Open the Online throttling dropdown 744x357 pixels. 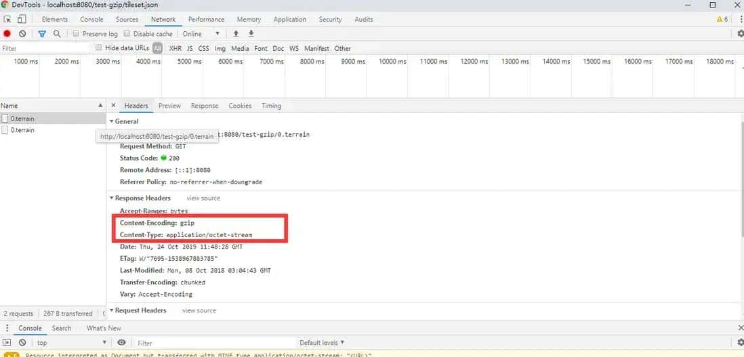pos(201,34)
